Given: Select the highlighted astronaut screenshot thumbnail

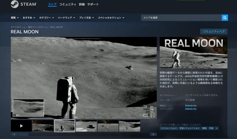Looking at the screenshot, I should click(65, 126).
